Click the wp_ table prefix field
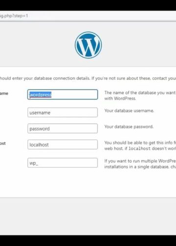 tap(63, 163)
